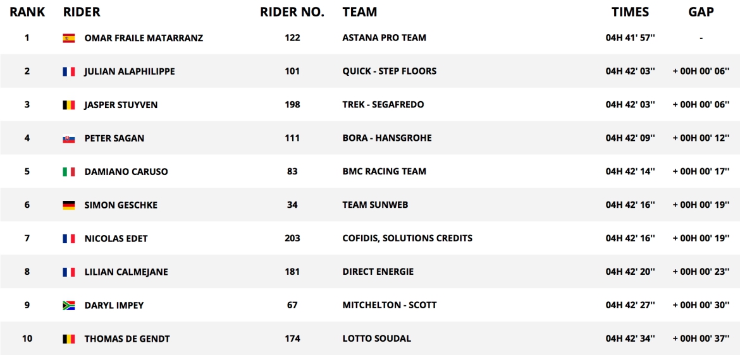Click rider number 203 for Nicolas Edet
Image resolution: width=740 pixels, height=355 pixels.
click(292, 239)
